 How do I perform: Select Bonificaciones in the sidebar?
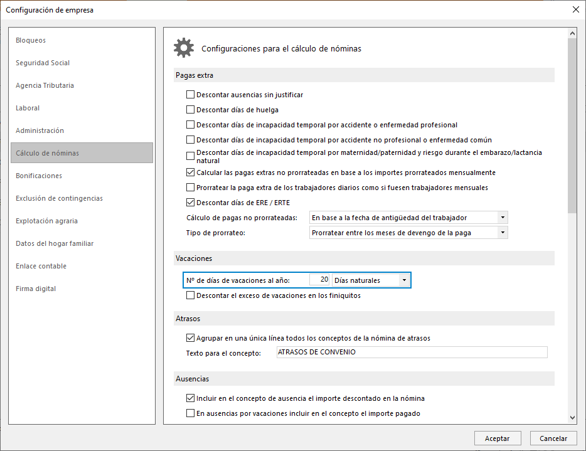tap(39, 176)
